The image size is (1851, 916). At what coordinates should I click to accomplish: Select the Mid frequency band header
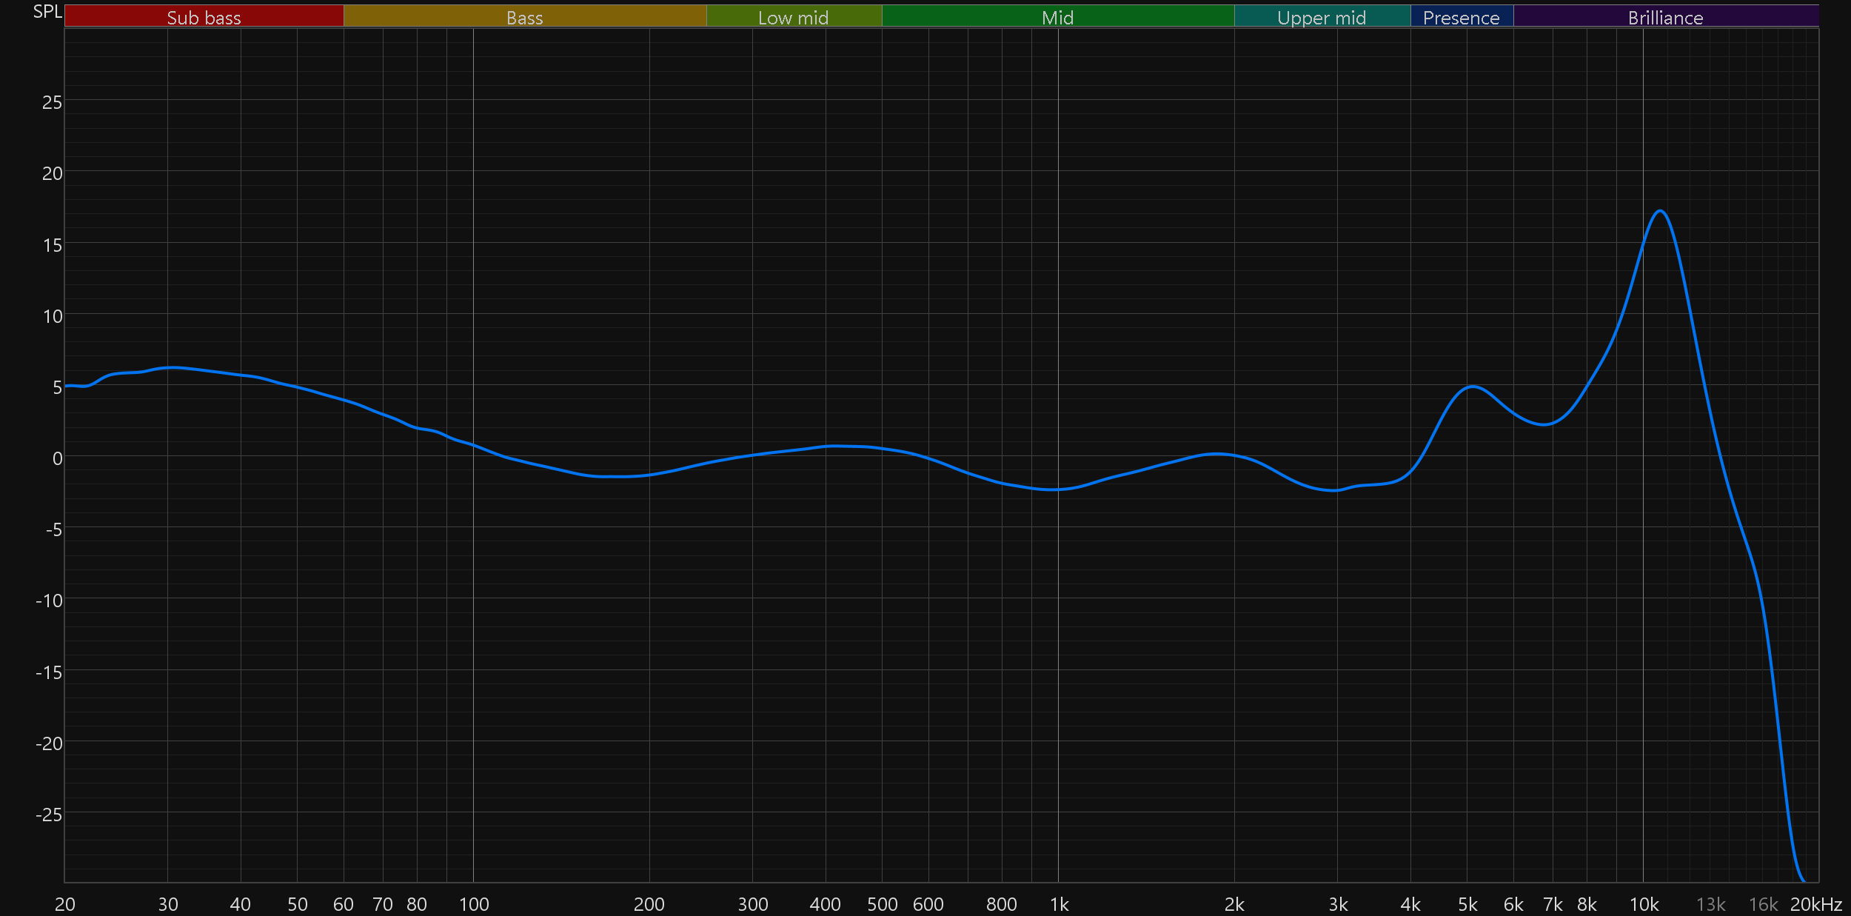[1057, 17]
